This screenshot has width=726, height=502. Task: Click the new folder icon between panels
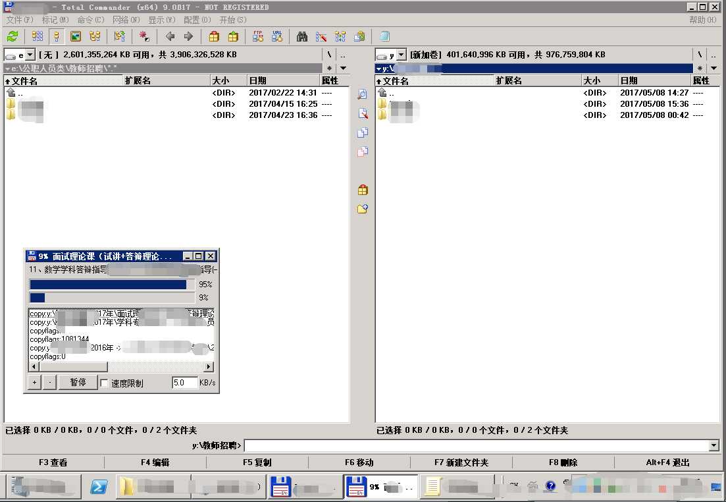pos(363,209)
